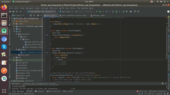Expand the android folder
The image size is (170, 95).
[x=14, y=26]
